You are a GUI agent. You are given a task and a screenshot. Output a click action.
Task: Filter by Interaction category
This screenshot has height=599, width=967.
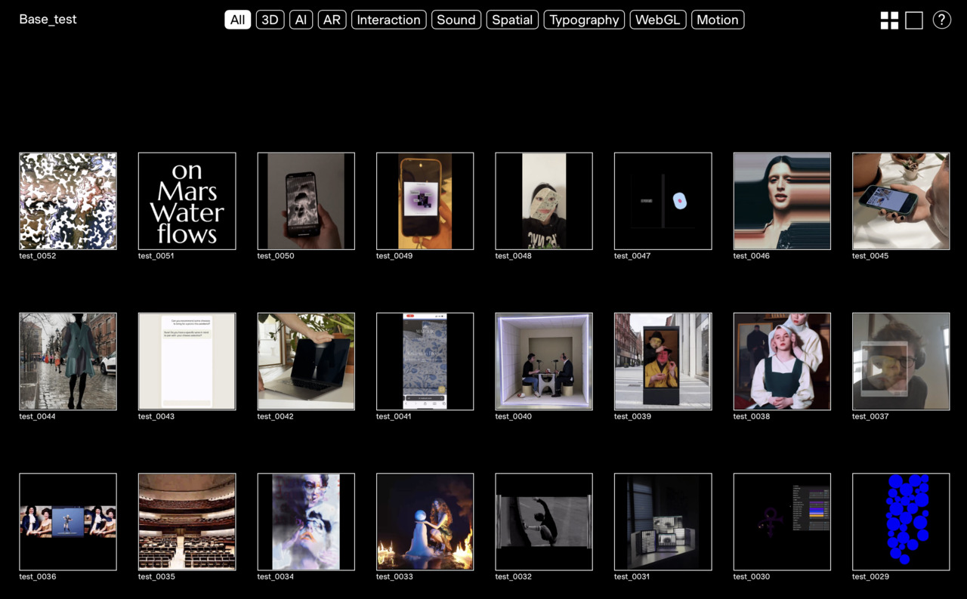point(388,20)
